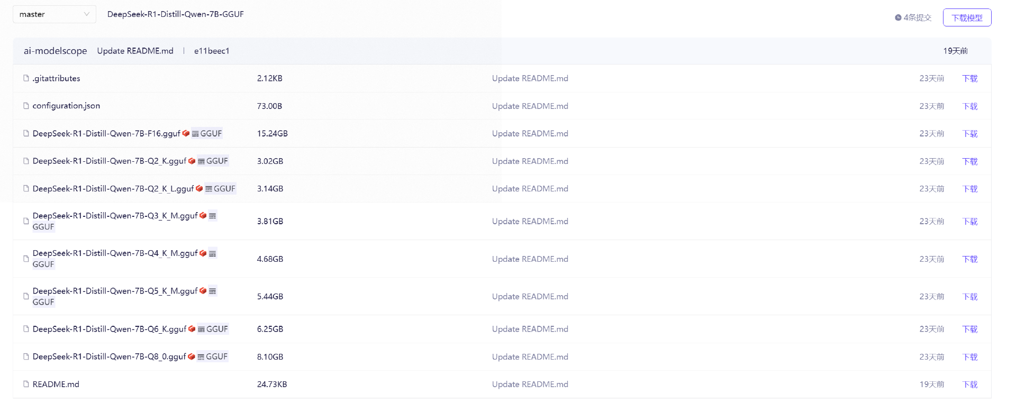Viewport: 1016px width, 403px height.
Task: Open the README.md file
Action: click(56, 384)
